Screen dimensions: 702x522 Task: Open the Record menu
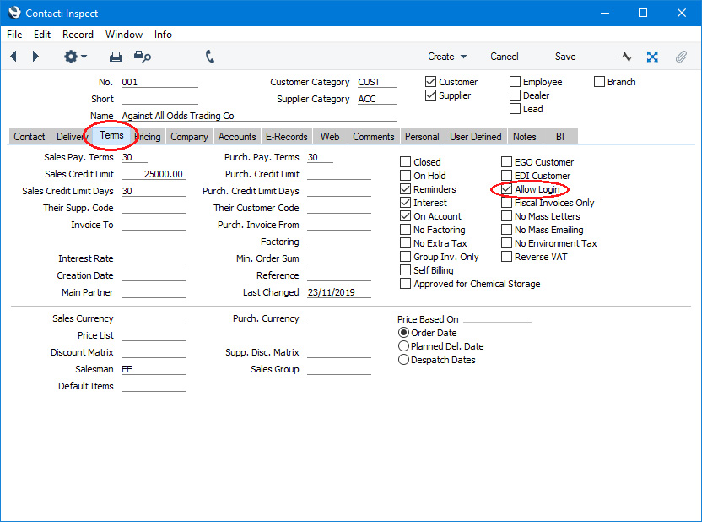coord(78,35)
